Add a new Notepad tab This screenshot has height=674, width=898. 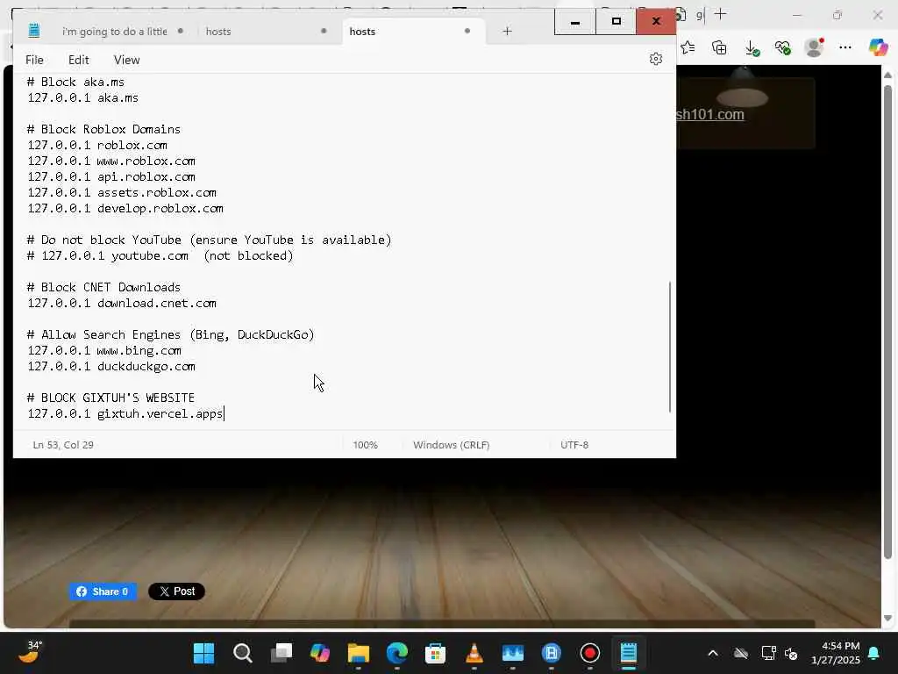507,31
